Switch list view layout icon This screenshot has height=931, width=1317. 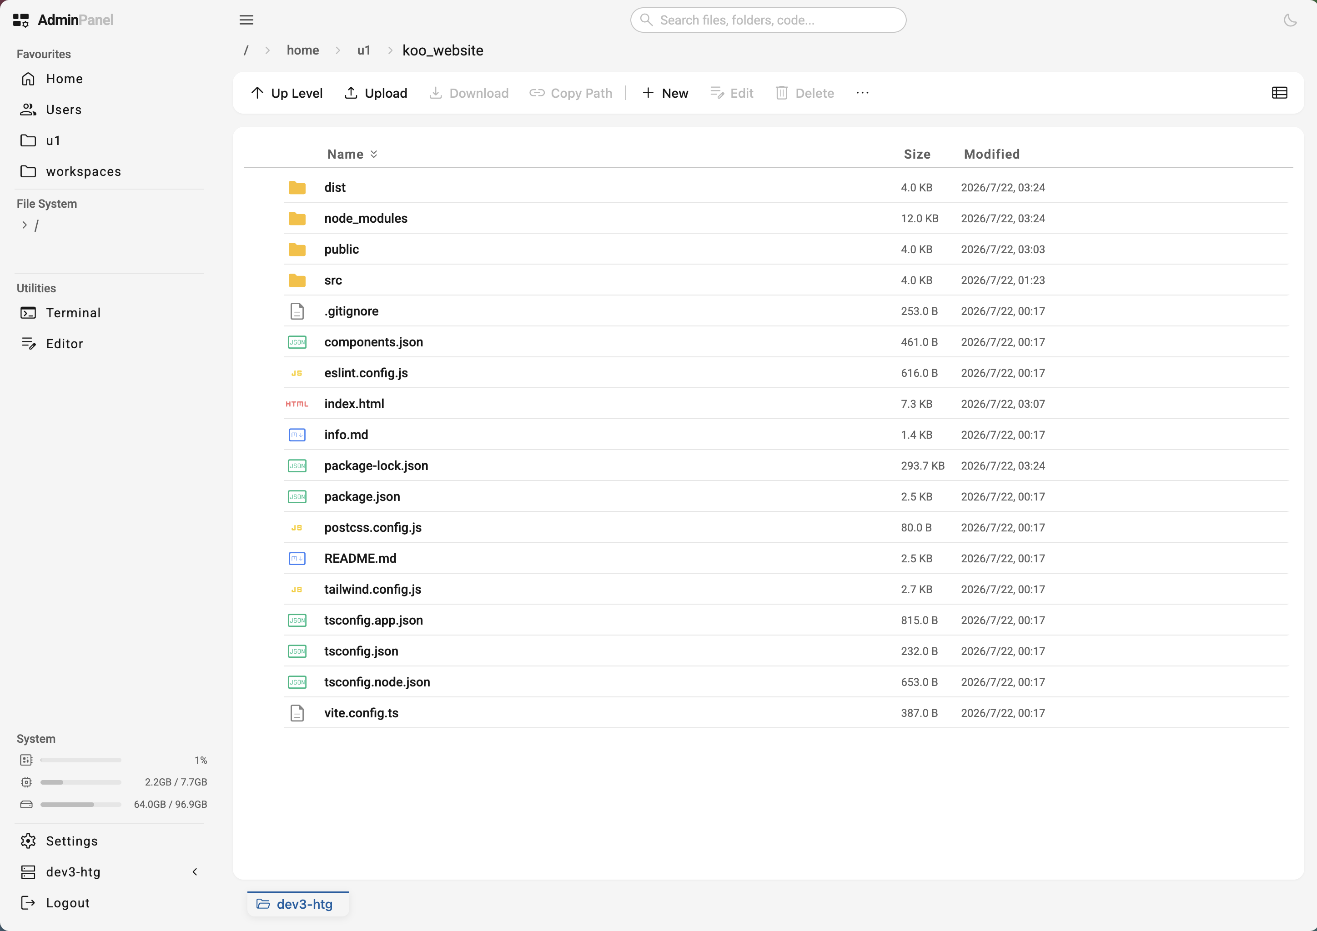(x=1279, y=93)
